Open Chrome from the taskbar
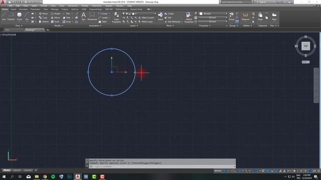The height and width of the screenshot is (180, 321). click(45, 176)
